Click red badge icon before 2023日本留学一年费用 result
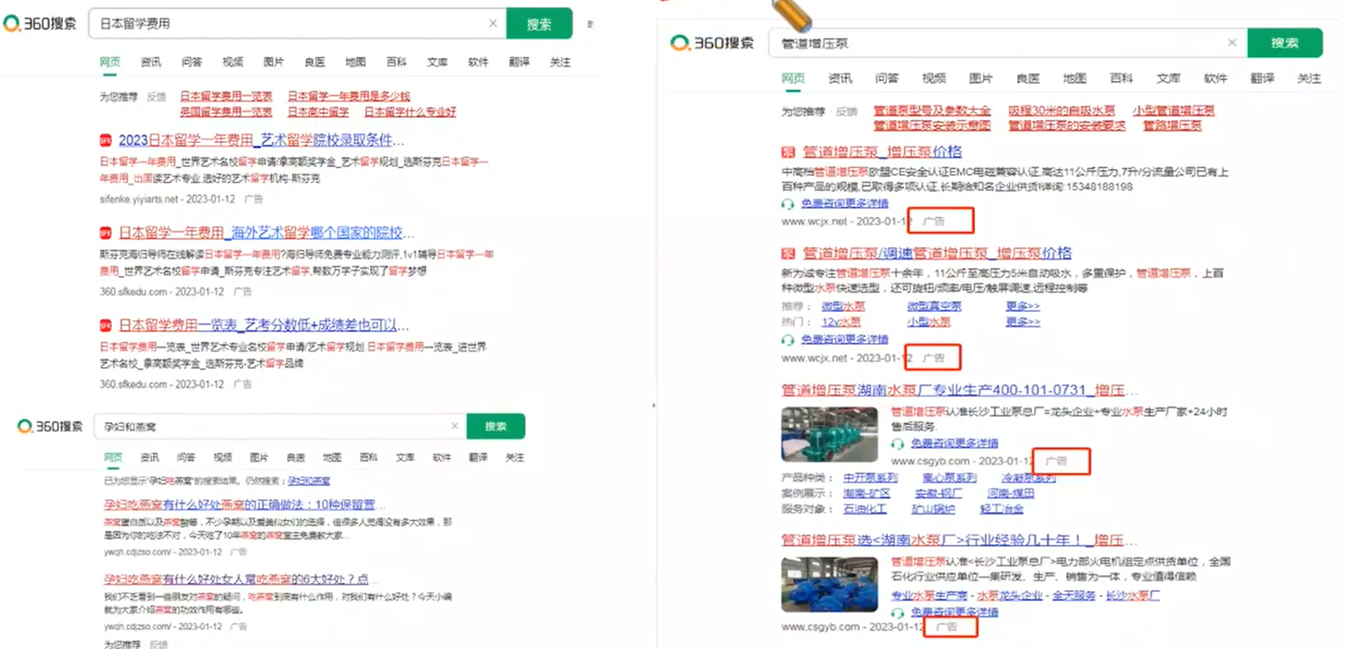Image resolution: width=1348 pixels, height=649 pixels. tap(105, 140)
